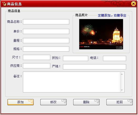
Task: Click the 返回 button
Action: (x=119, y=102)
